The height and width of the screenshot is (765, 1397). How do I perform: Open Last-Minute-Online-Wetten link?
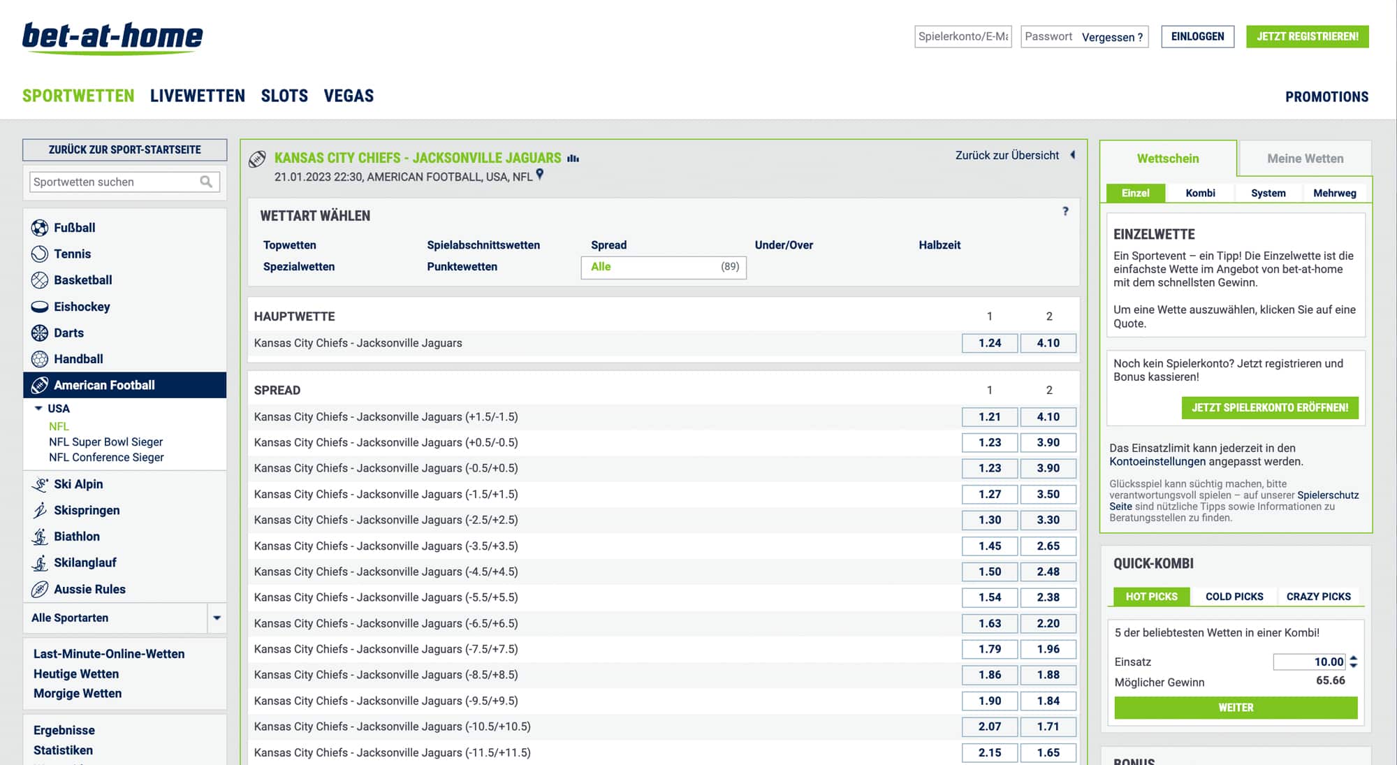109,654
